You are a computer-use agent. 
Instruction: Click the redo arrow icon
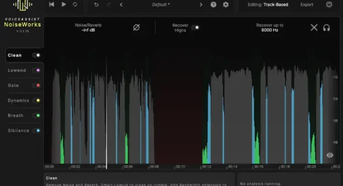pos(108,5)
